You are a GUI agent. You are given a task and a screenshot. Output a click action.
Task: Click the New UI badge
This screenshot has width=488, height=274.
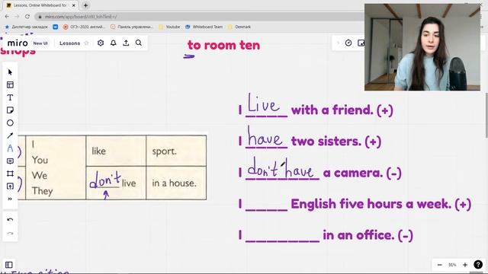[40, 43]
